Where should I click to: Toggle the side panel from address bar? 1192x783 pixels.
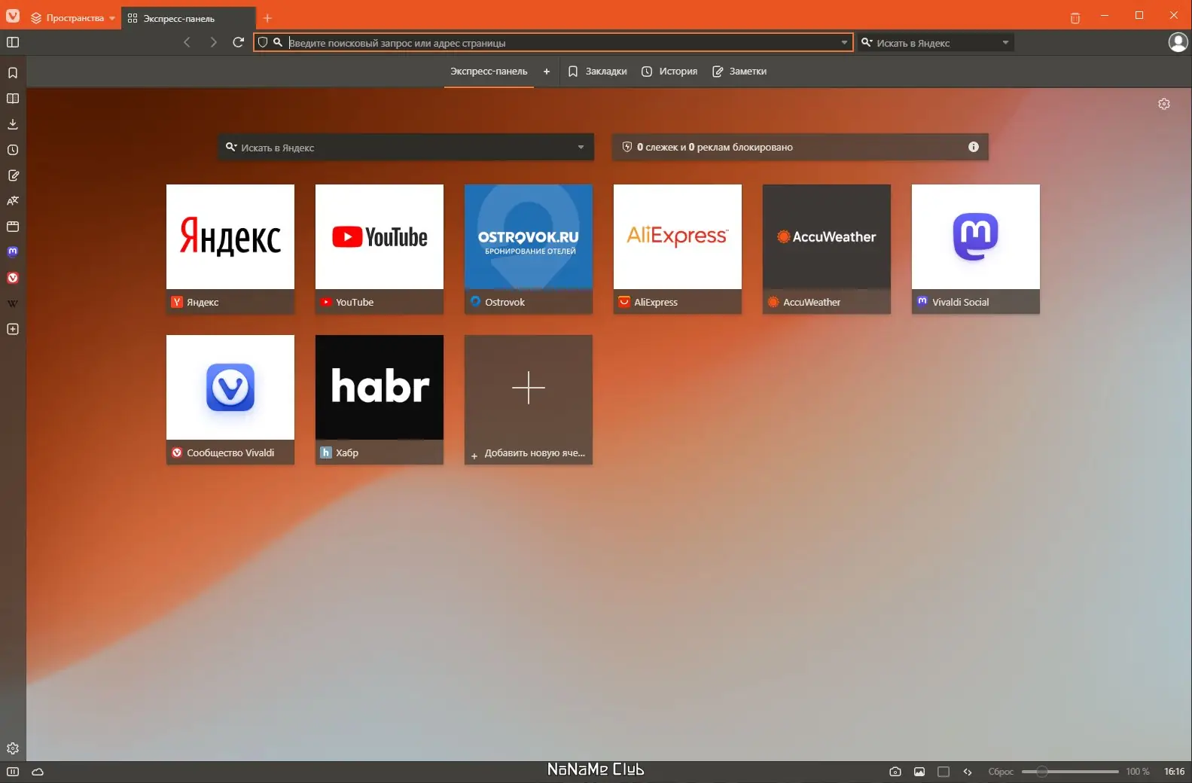[x=13, y=42]
